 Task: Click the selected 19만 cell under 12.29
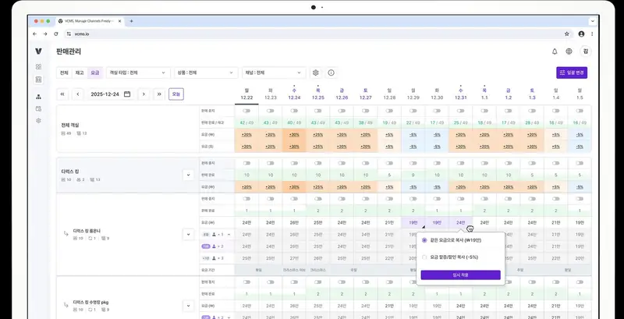413,223
